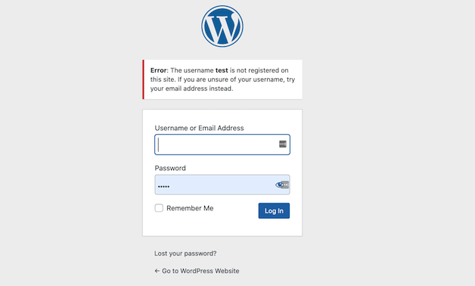Open the Lost your password? link
The image size is (475, 286).
click(x=185, y=253)
